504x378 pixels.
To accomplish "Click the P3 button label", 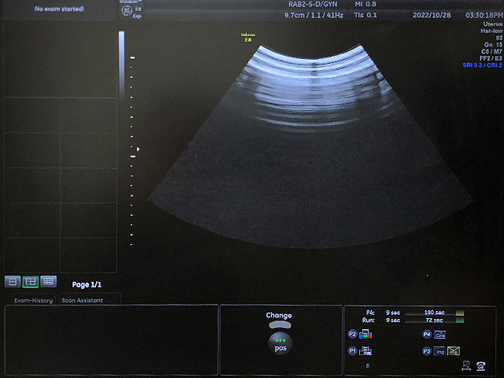I will pos(427,351).
